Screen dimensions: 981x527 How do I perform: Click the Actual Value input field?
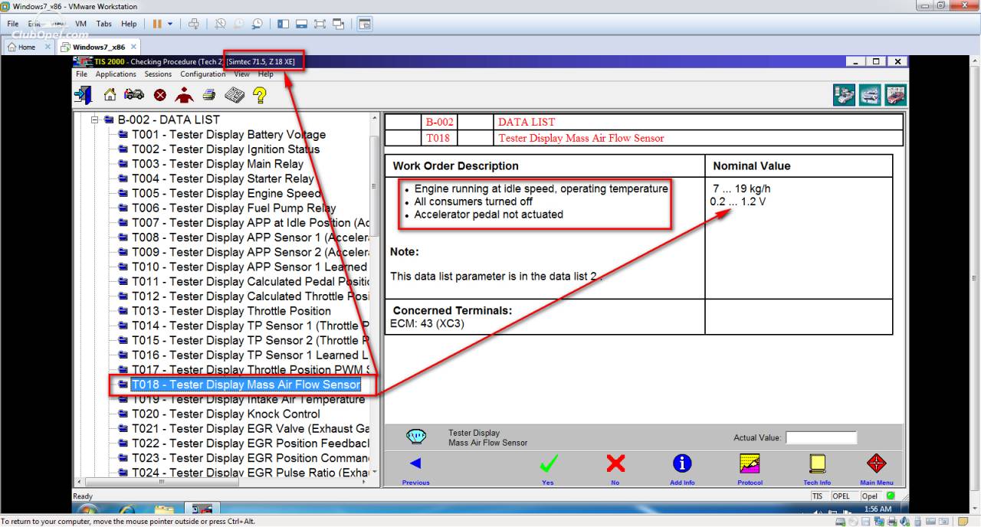pyautogui.click(x=821, y=438)
